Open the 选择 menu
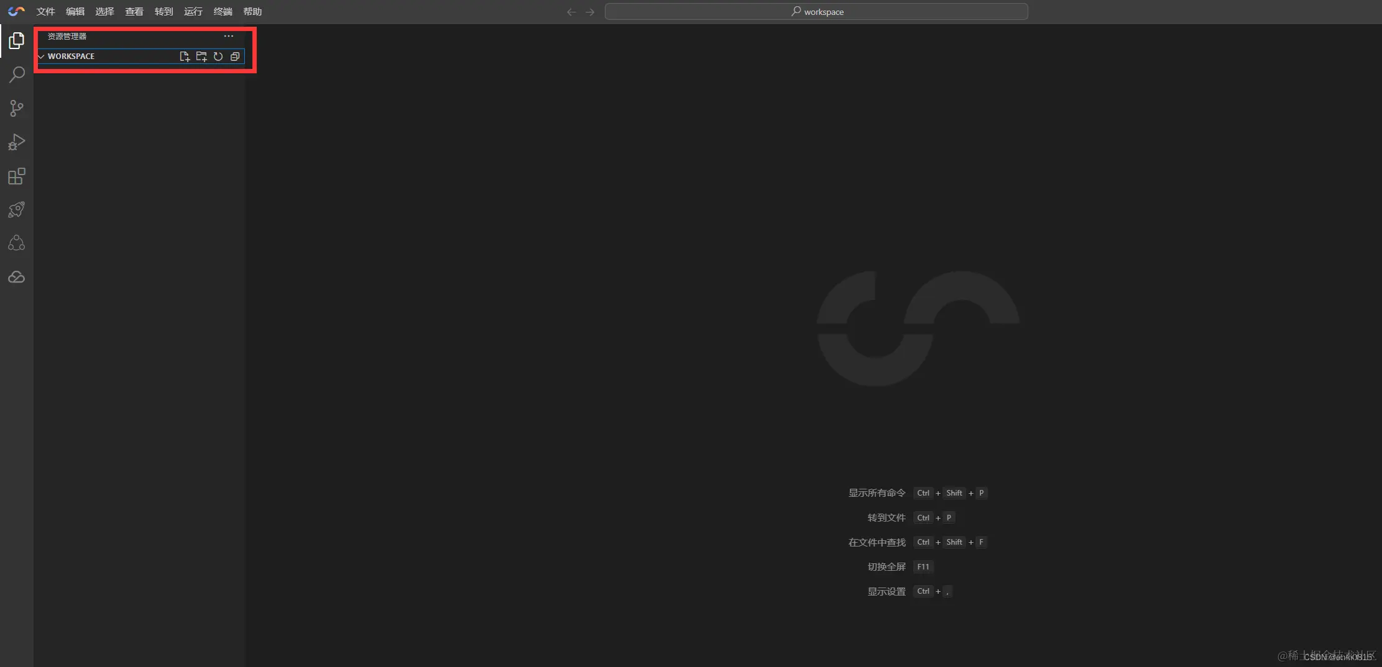Screen dimensions: 1382x667 pyautogui.click(x=104, y=12)
